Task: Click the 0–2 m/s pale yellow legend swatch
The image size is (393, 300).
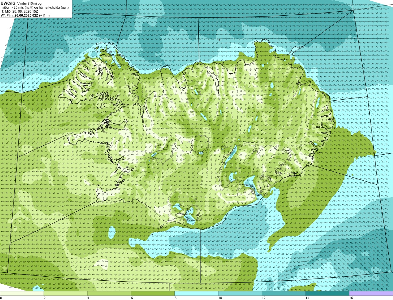Action: click(22, 293)
